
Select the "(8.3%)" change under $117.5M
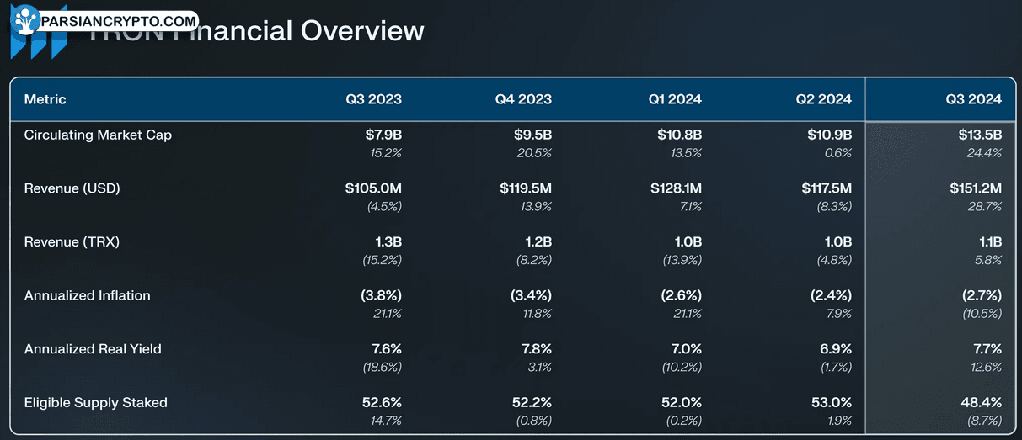833,207
